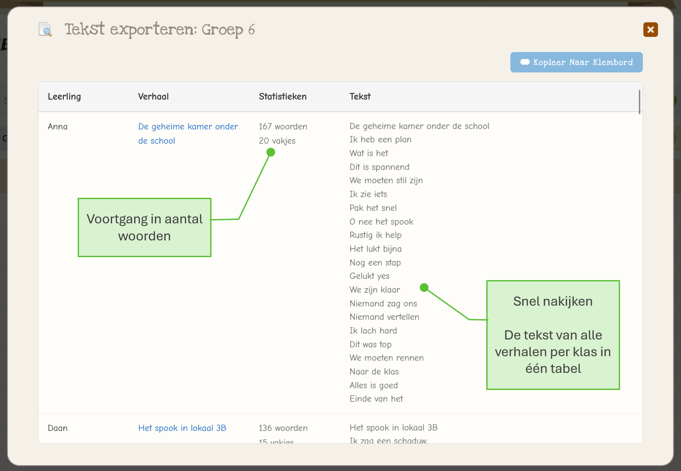The image size is (681, 471).
Task: Click the Tekst column header
Action: click(360, 97)
